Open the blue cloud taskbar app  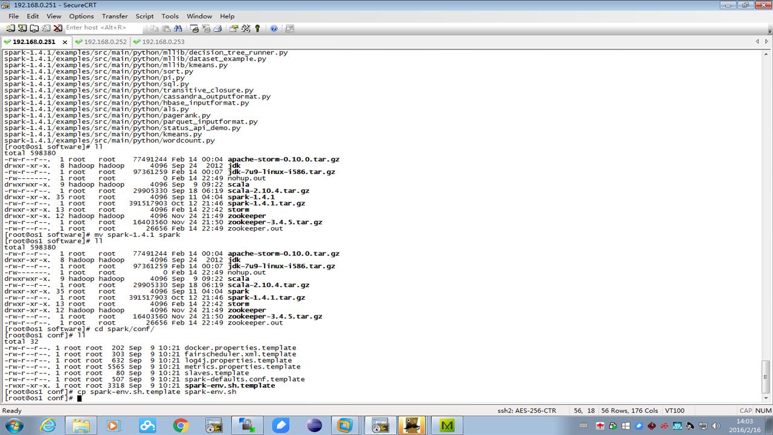pyautogui.click(x=147, y=425)
